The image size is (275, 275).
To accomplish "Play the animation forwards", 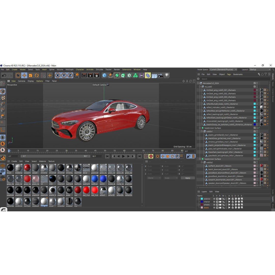I will pyautogui.click(x=123, y=156).
